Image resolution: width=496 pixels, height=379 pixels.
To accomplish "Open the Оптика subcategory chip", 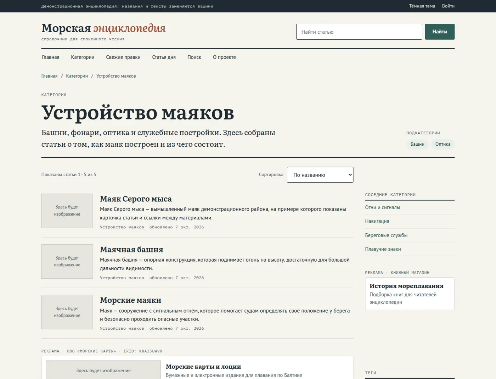I will coord(443,144).
